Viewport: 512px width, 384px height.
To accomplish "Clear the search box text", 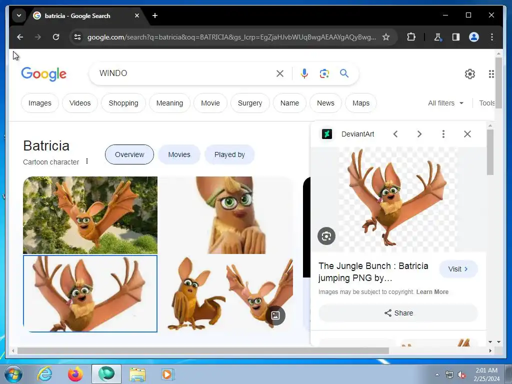I will coord(280,73).
